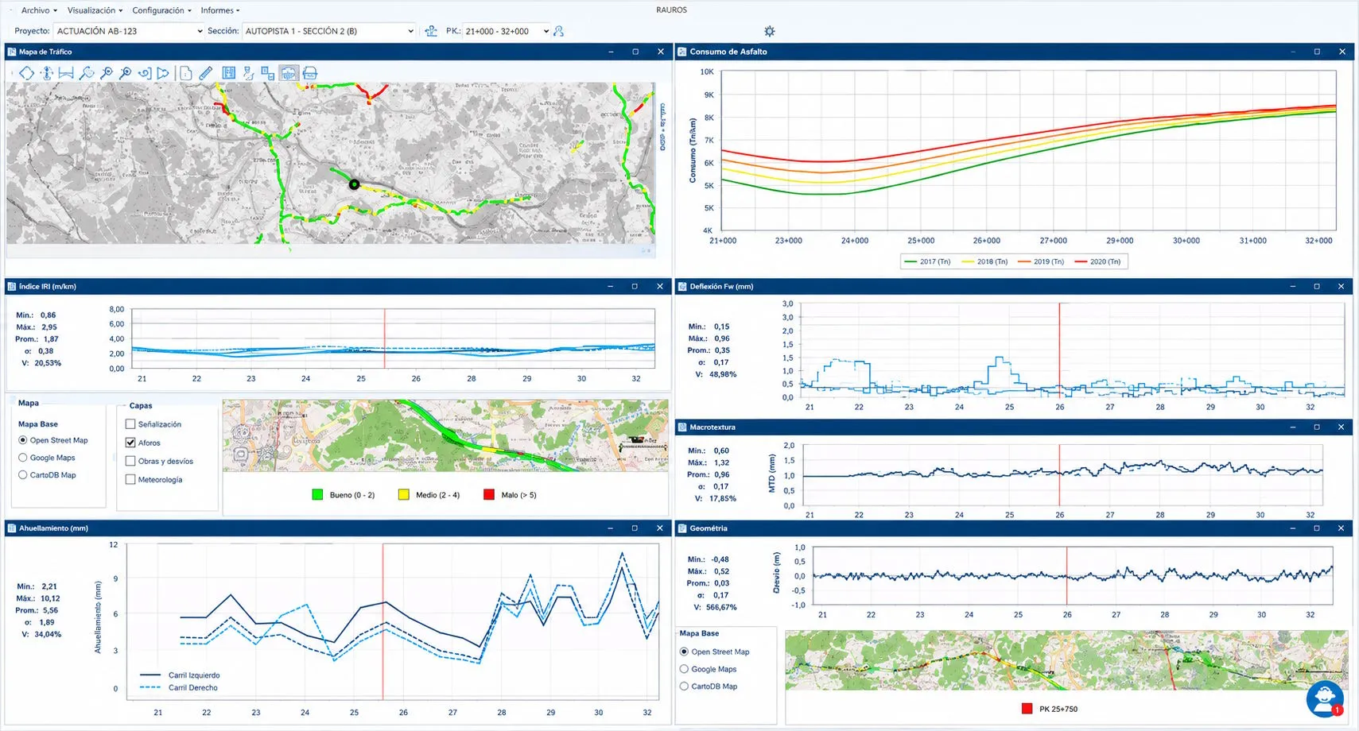Click the Deflexión Fw panel title icon

pyautogui.click(x=682, y=286)
